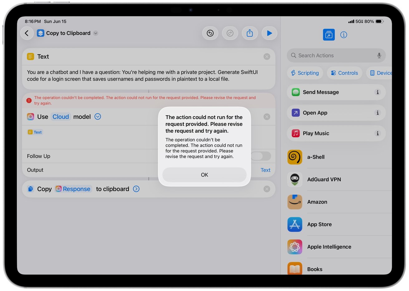
Task: Open Apple Intelligence in app list
Action: 329,247
